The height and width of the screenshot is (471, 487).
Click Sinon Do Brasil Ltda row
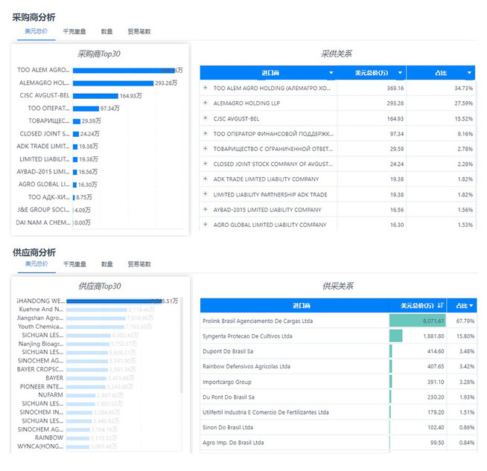[x=339, y=427]
